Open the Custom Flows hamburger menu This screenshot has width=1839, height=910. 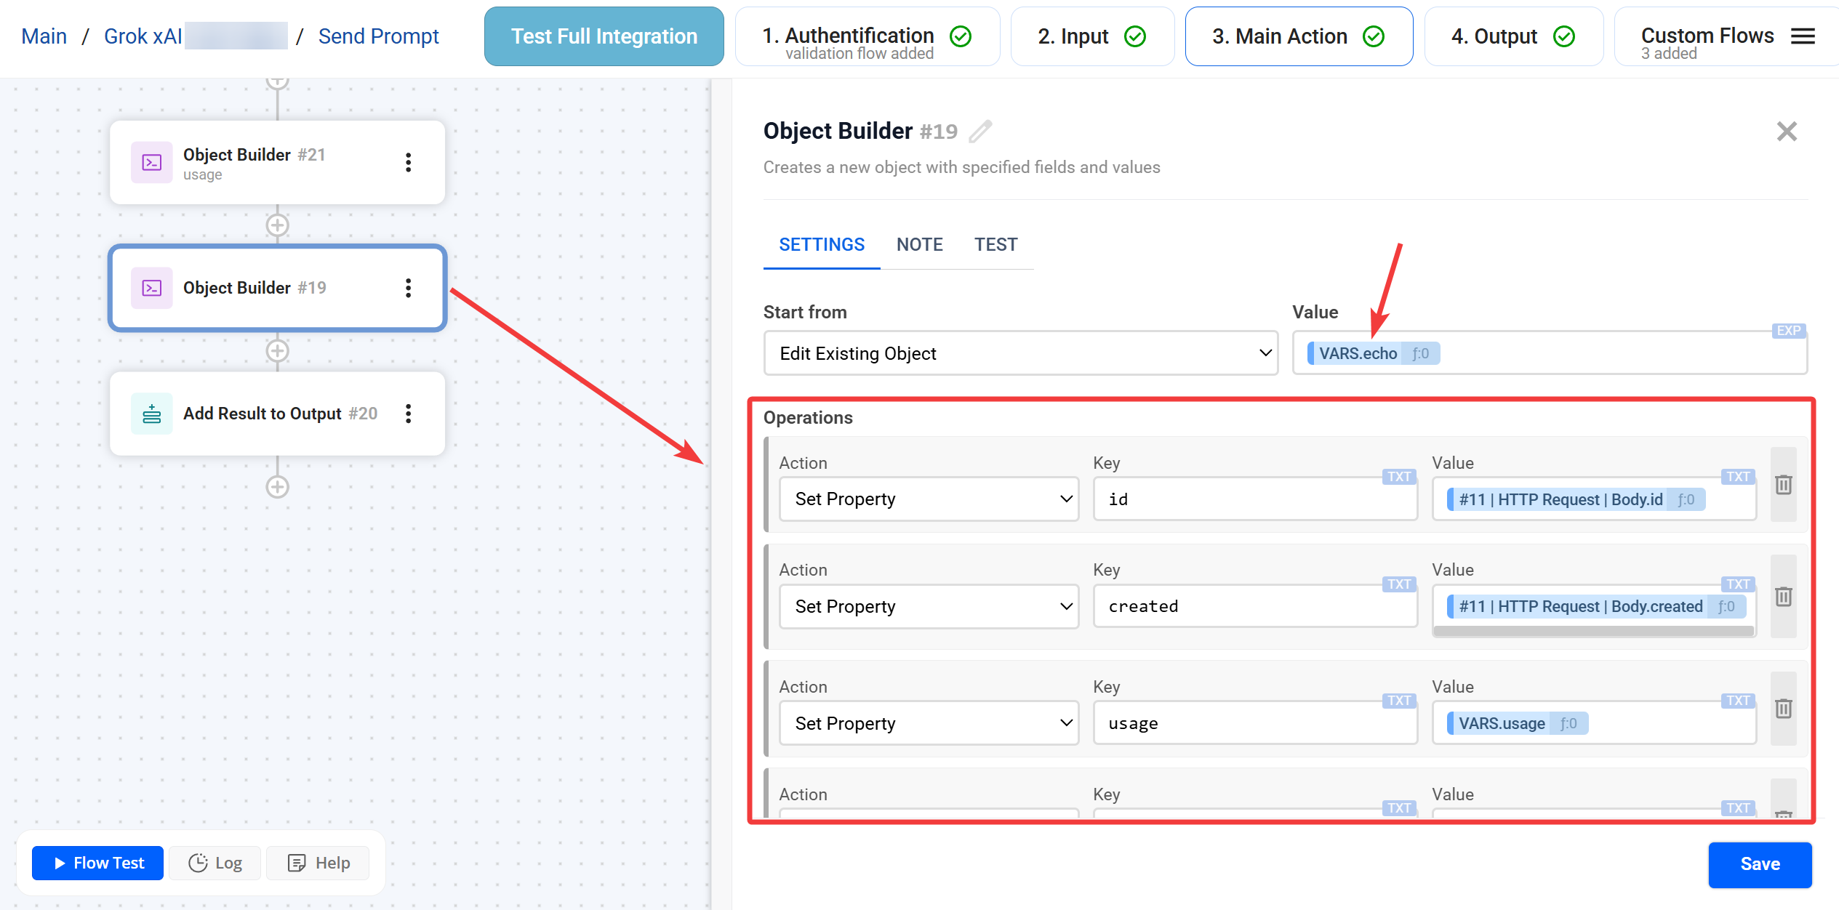tap(1803, 36)
